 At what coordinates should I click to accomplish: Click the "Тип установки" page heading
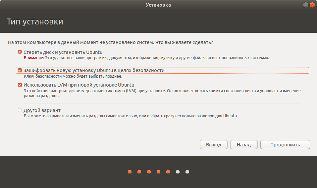point(35,22)
